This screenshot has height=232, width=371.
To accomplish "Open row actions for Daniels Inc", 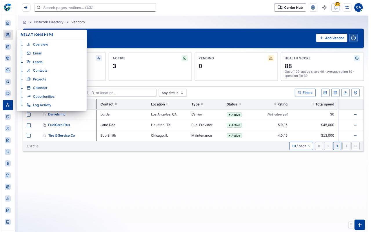I will pos(356,115).
